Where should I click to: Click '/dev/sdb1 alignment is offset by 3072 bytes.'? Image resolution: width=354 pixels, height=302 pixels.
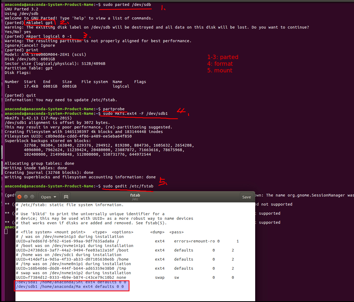coord(57,123)
